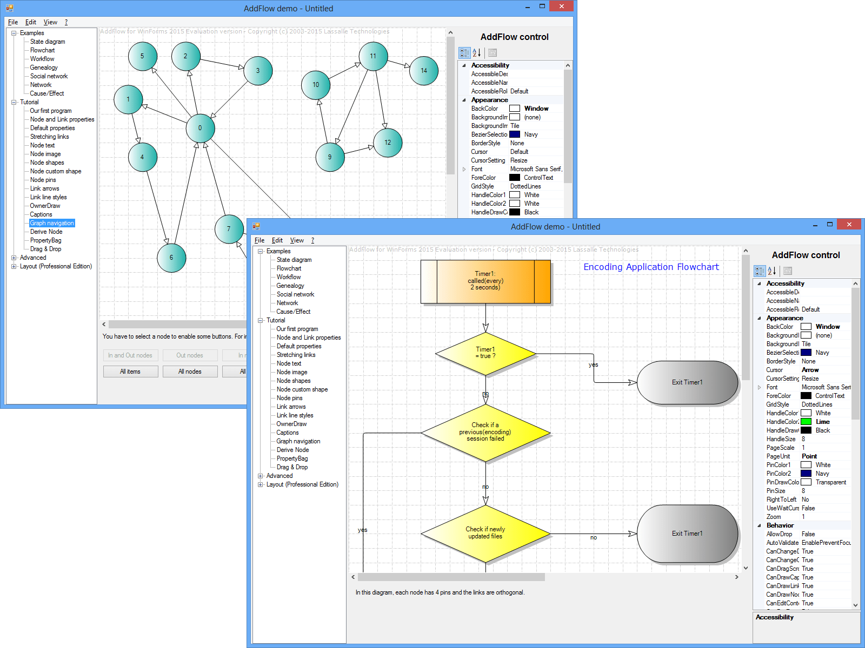Click front property grid scroll-down arrow
Viewport: 865px width, 648px height.
tap(855, 605)
